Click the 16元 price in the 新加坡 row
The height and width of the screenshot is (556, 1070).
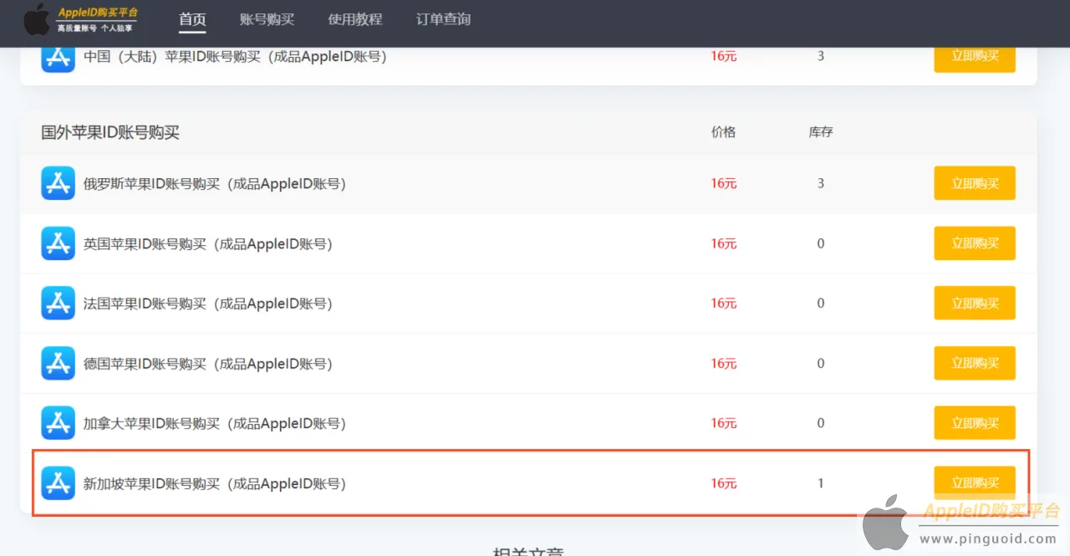[724, 483]
